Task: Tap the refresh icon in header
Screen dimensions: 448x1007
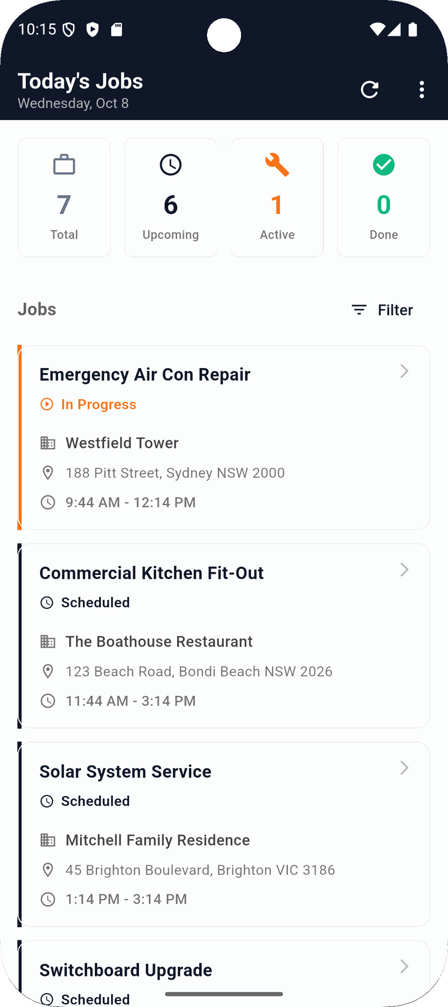Action: tap(369, 90)
